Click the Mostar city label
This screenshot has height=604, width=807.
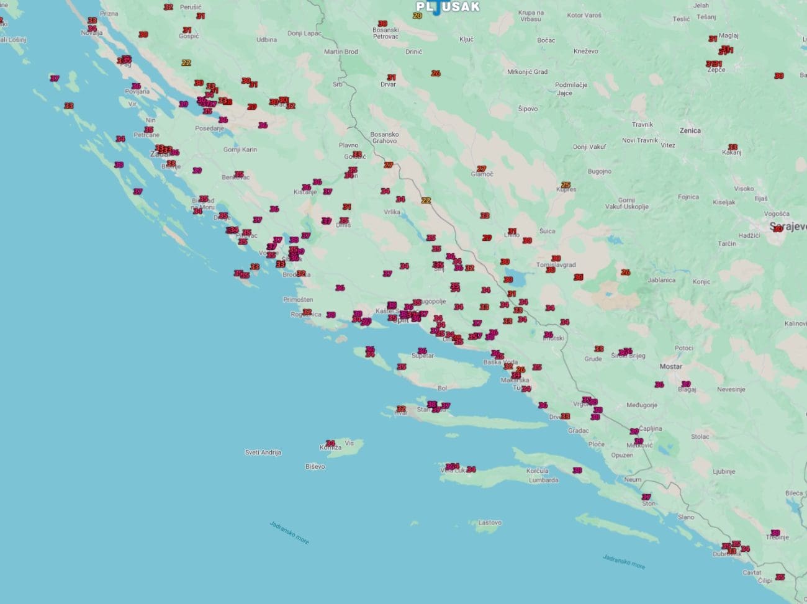(670, 366)
